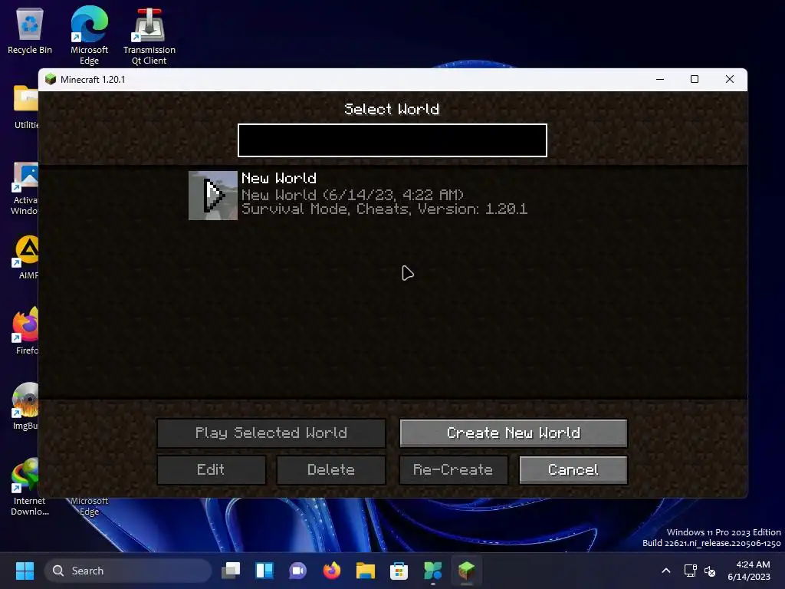Select the New World title text

[279, 178]
